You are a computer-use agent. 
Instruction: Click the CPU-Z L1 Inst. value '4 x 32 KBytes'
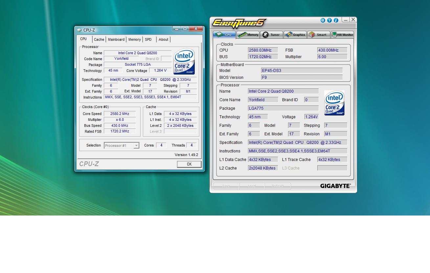pyautogui.click(x=180, y=120)
